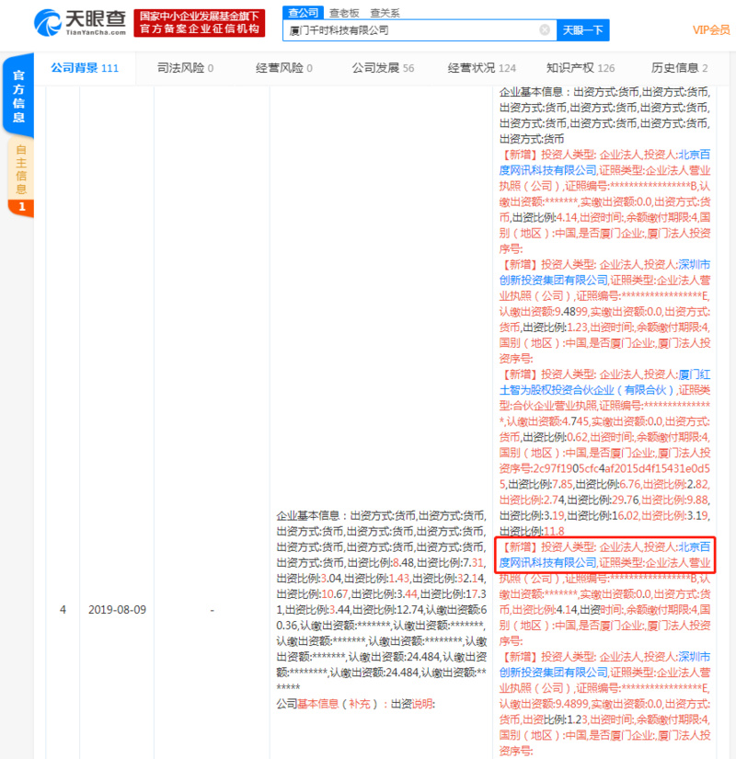Viewport: 736px width, 759px height.
Task: Show the 历史信息 tab
Action: coord(679,68)
